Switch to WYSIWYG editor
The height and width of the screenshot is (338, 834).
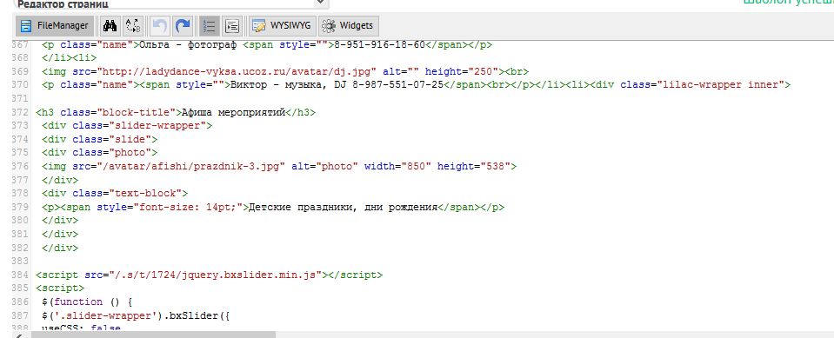click(x=283, y=25)
